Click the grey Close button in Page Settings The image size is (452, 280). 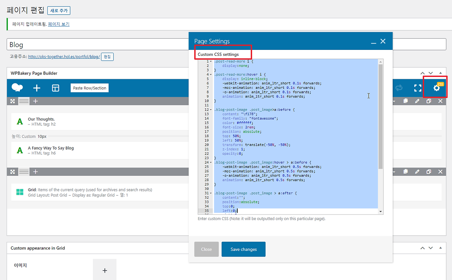click(207, 249)
